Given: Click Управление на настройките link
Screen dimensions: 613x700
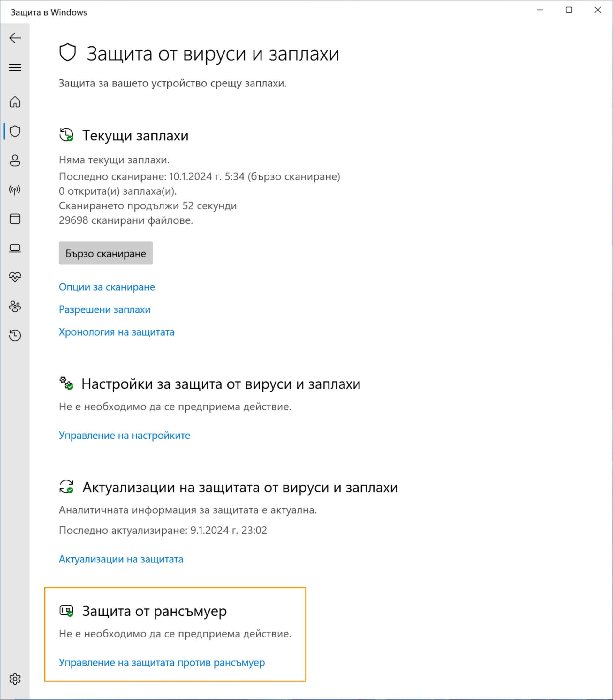Looking at the screenshot, I should pos(125,436).
